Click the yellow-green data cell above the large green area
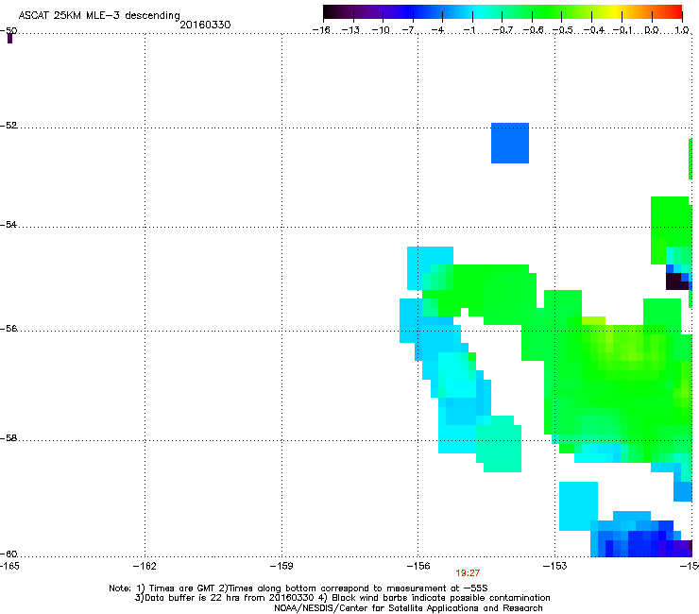 point(593,320)
